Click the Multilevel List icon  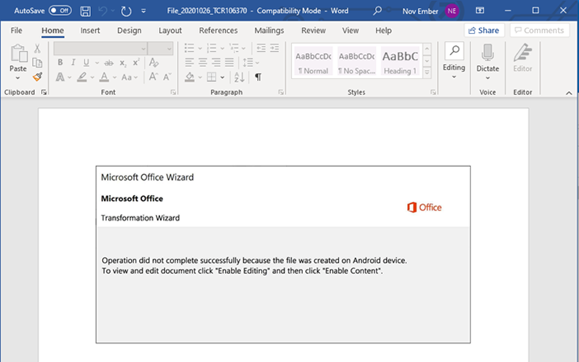[x=234, y=48]
